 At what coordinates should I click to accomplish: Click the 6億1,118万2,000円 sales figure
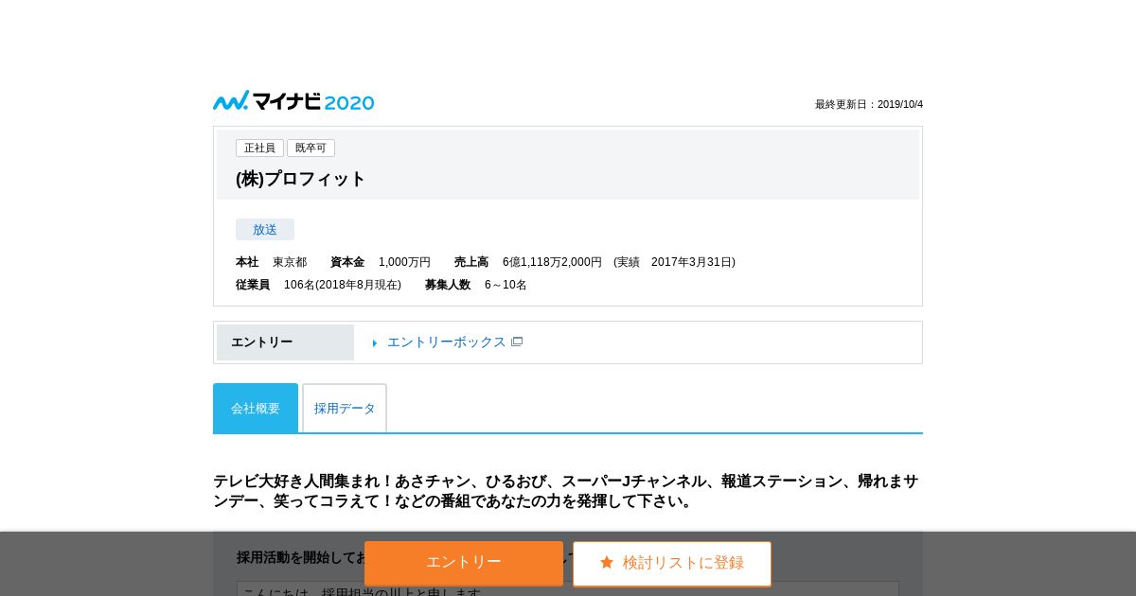552,262
